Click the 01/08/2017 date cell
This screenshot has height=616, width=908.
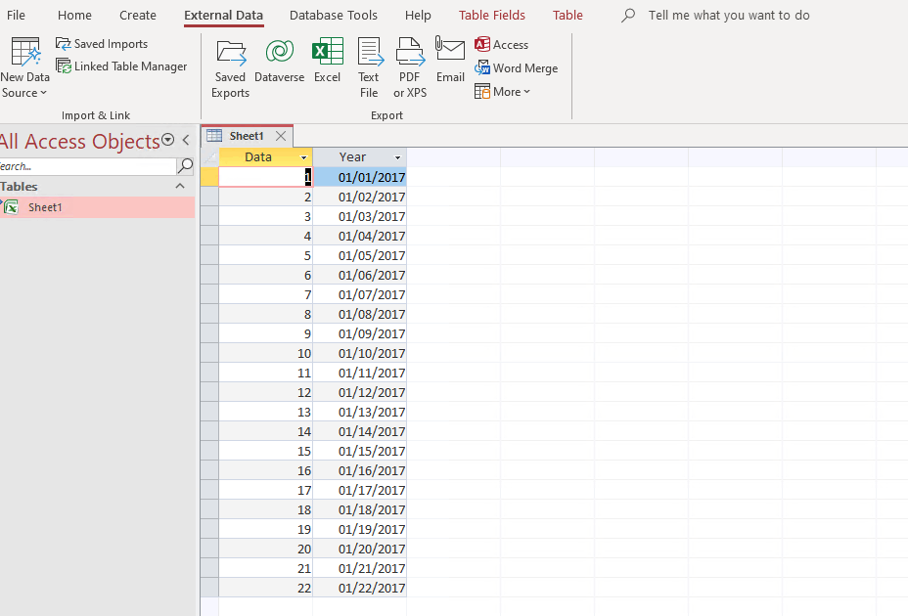[x=360, y=315]
